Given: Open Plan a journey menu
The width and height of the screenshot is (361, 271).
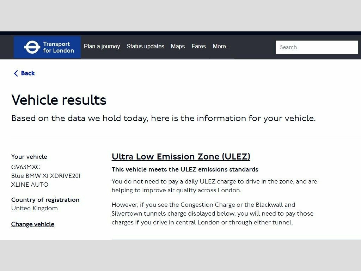Looking at the screenshot, I should 102,46.
